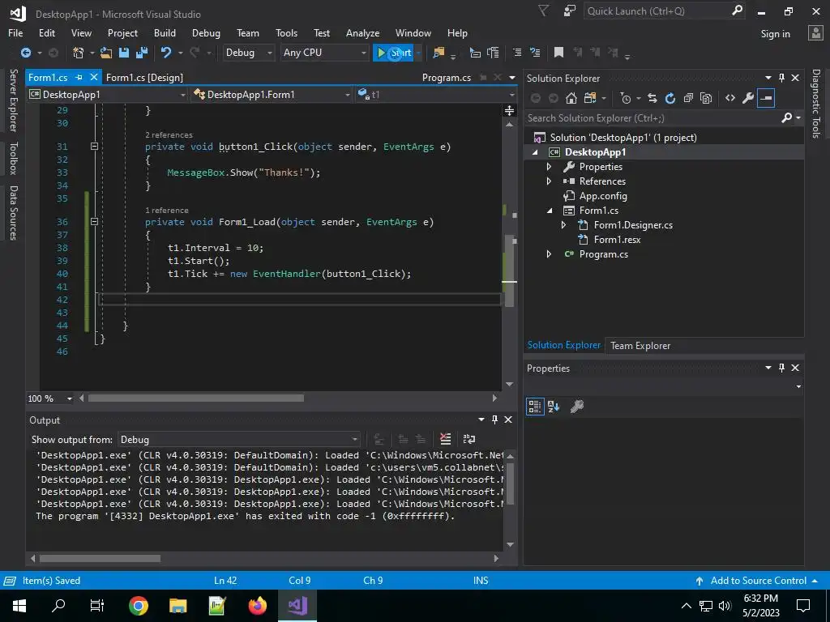This screenshot has height=622, width=830.
Task: Click the Navigate Backward arrow icon
Action: click(25, 53)
